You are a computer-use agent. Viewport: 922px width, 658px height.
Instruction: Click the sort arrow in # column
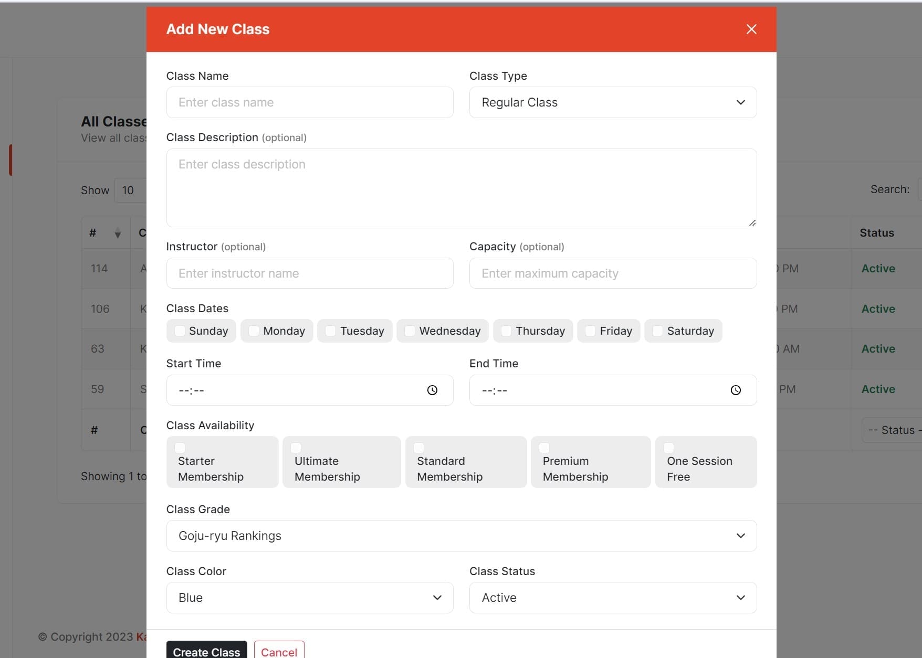(x=118, y=233)
